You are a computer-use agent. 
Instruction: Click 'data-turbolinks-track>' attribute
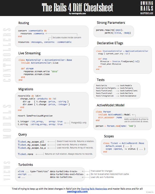click(64, 171)
